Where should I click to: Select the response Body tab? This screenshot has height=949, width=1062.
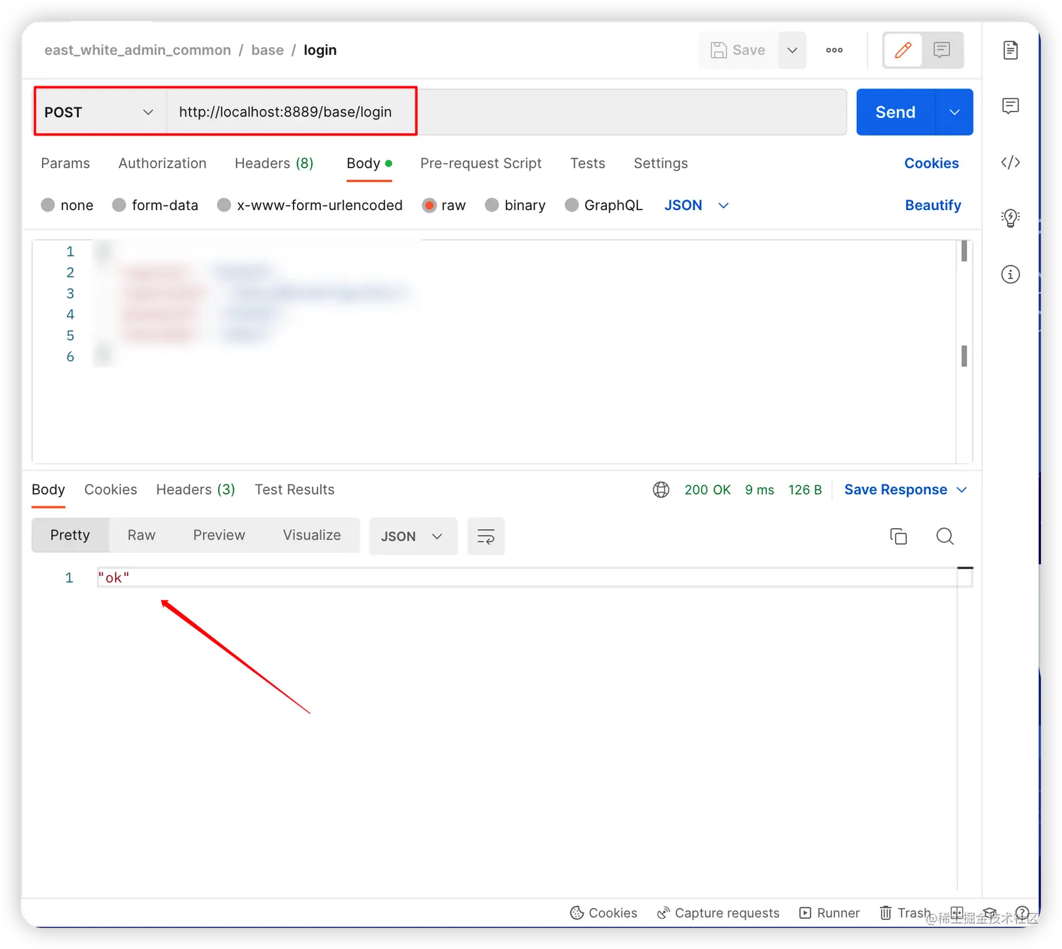pos(48,490)
